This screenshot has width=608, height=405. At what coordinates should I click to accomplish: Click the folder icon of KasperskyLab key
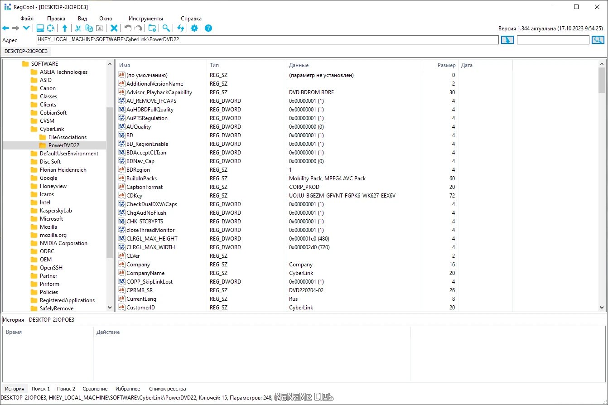(x=34, y=211)
